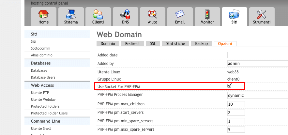Open the PHP-FPM Process Manager dropdown
This screenshot has height=135, width=288.
coord(258,95)
